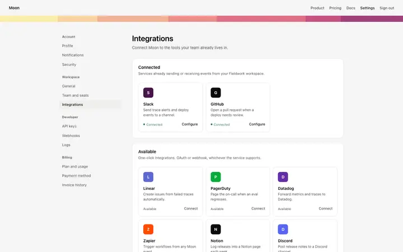Open the Pricing page in top nav

(x=335, y=8)
